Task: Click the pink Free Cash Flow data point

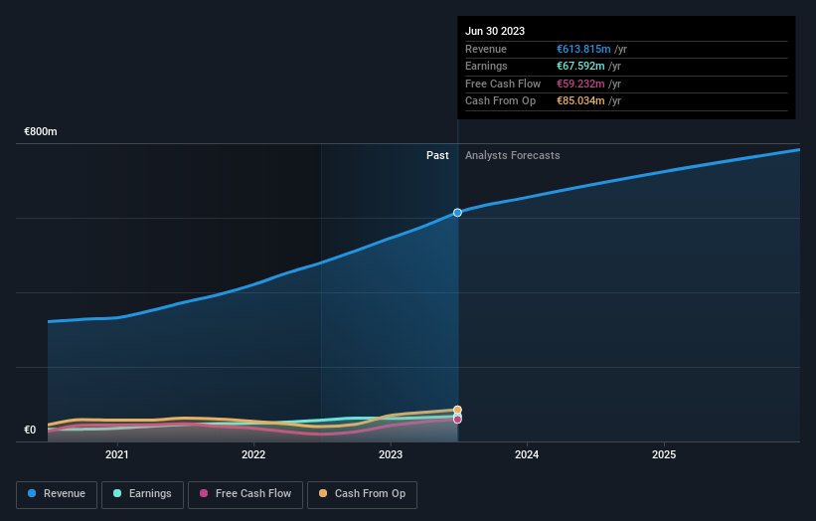Action: pyautogui.click(x=457, y=420)
